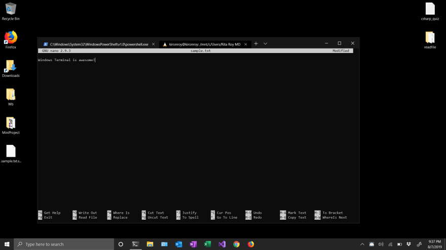The image size is (446, 250).
Task: Click the taskbar search box
Action: [64, 244]
